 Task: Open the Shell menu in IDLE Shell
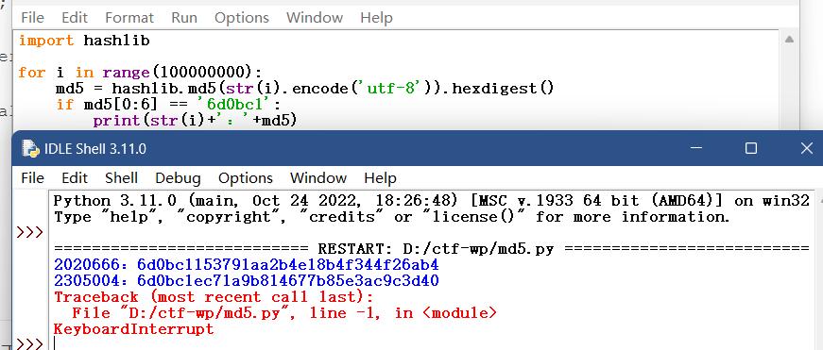click(121, 178)
